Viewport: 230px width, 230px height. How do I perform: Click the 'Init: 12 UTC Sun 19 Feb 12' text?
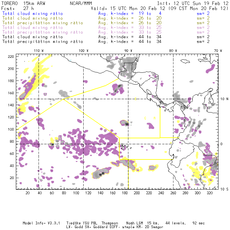(193, 3)
